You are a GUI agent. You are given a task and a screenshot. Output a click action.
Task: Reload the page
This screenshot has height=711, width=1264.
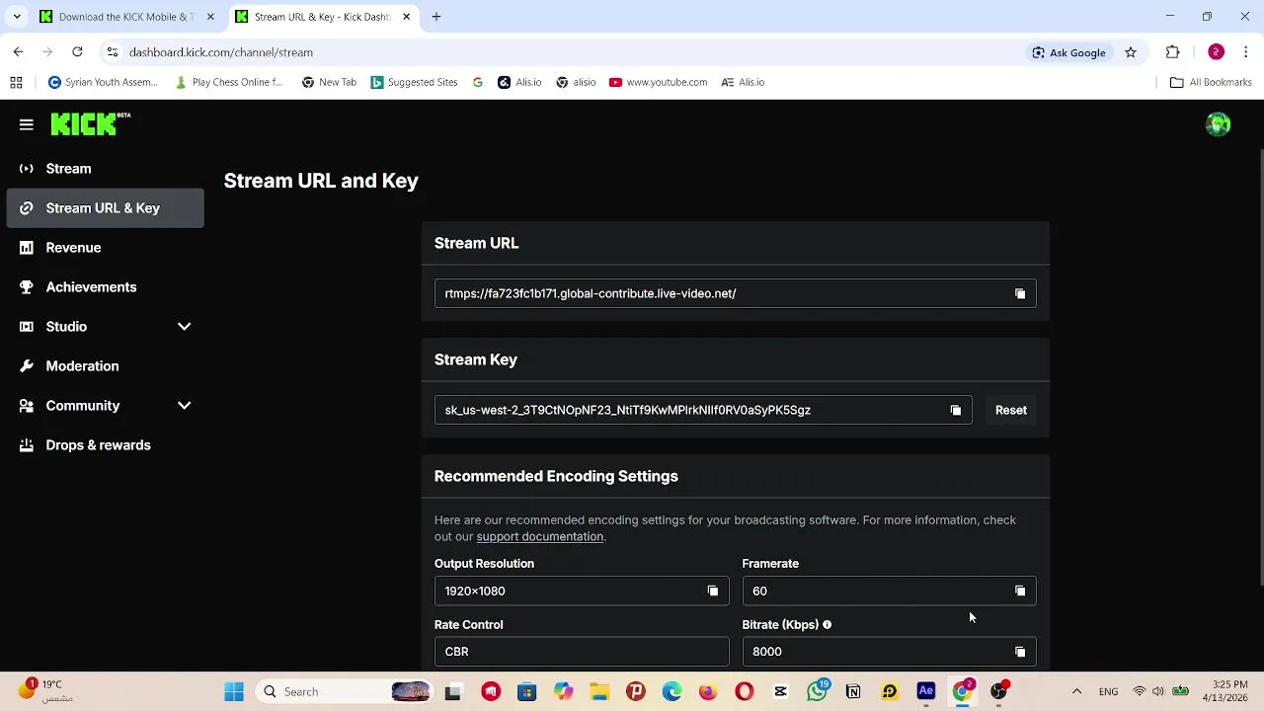[77, 52]
